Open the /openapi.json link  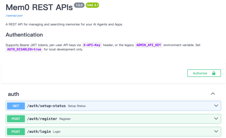point(14,15)
